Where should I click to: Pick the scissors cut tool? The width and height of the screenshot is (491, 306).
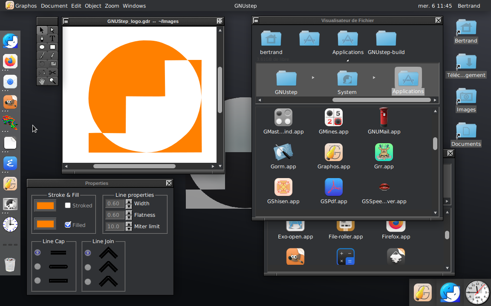tap(52, 72)
